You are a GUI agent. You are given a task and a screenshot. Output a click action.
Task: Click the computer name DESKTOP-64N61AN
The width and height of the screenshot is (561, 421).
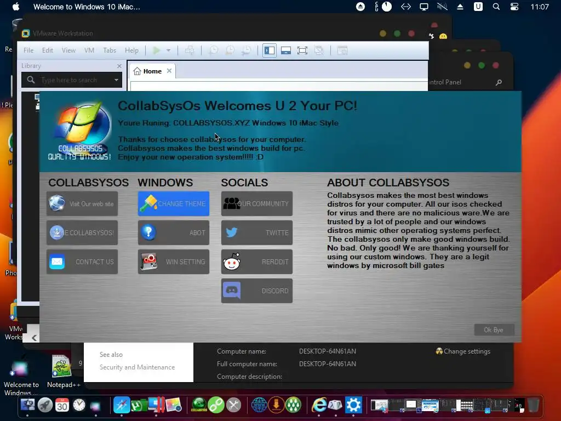(x=328, y=351)
